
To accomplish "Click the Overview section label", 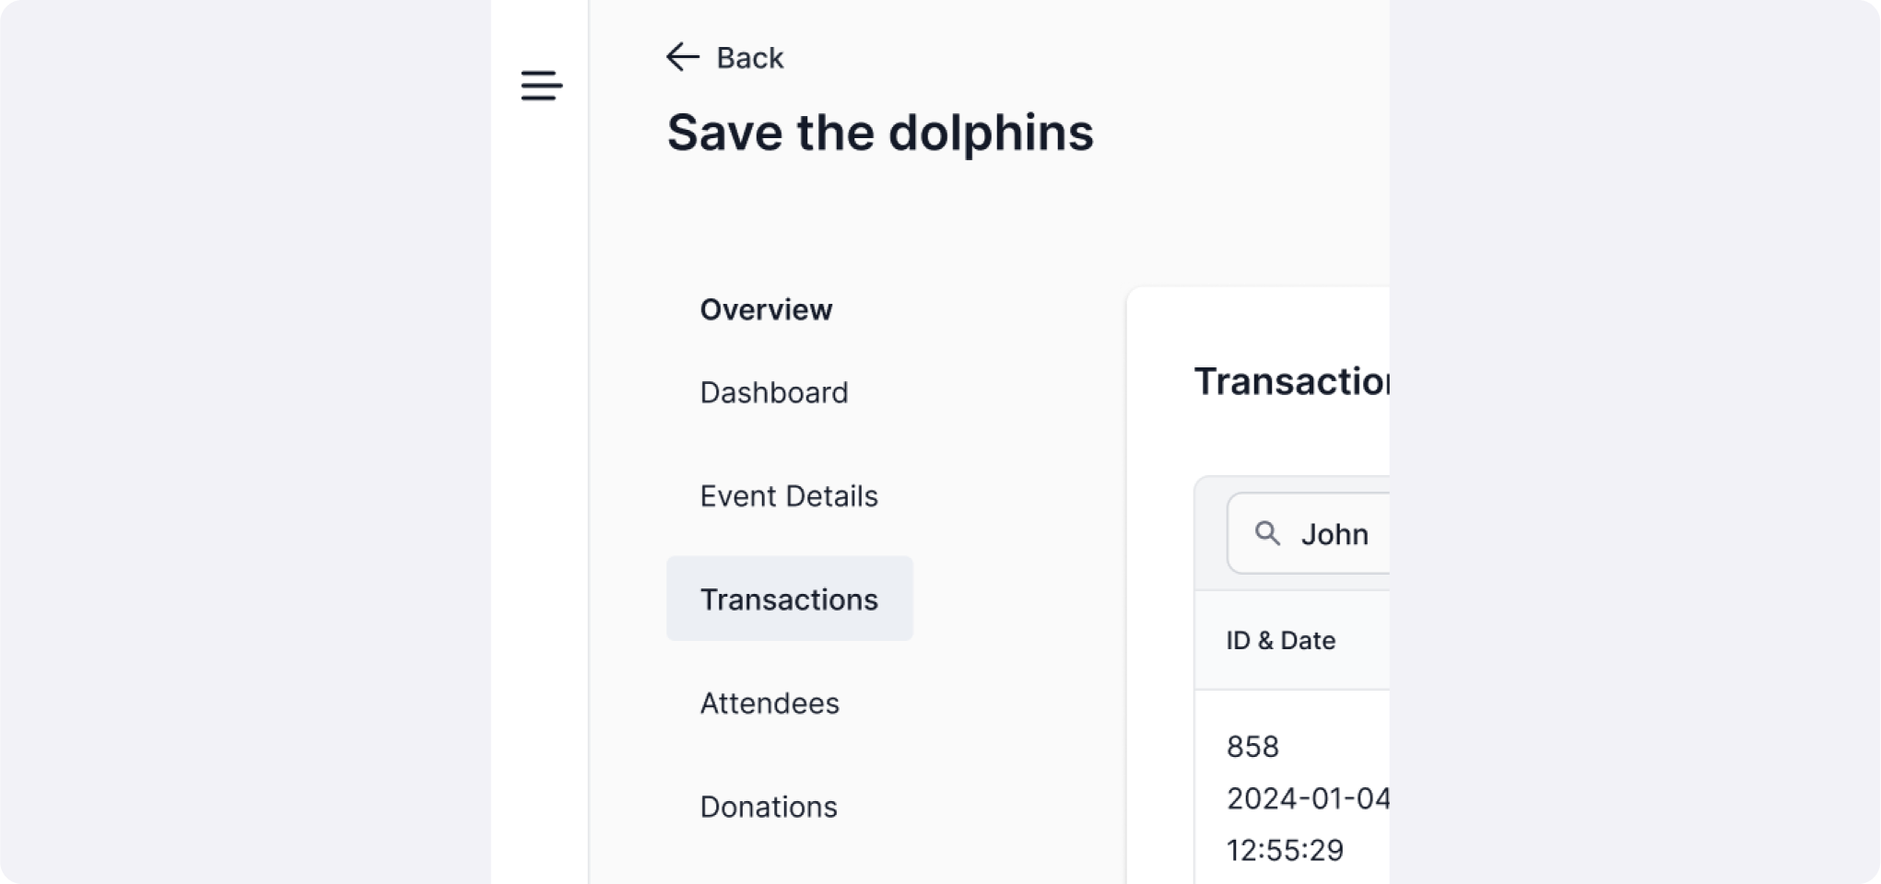I will pos(766,309).
